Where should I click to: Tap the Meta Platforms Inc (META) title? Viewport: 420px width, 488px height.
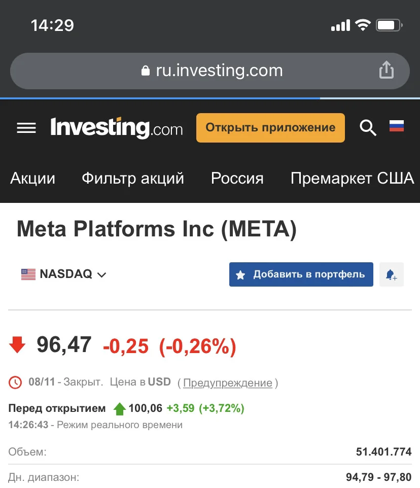point(157,229)
